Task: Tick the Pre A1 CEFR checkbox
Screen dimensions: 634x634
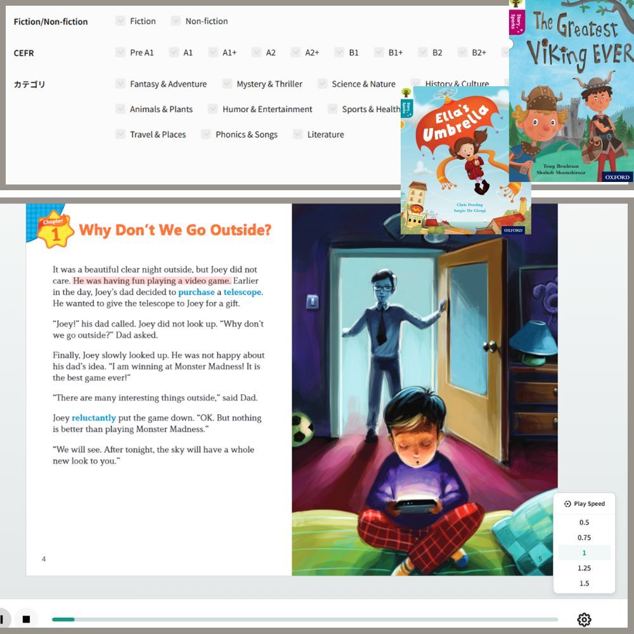Action: coord(120,53)
